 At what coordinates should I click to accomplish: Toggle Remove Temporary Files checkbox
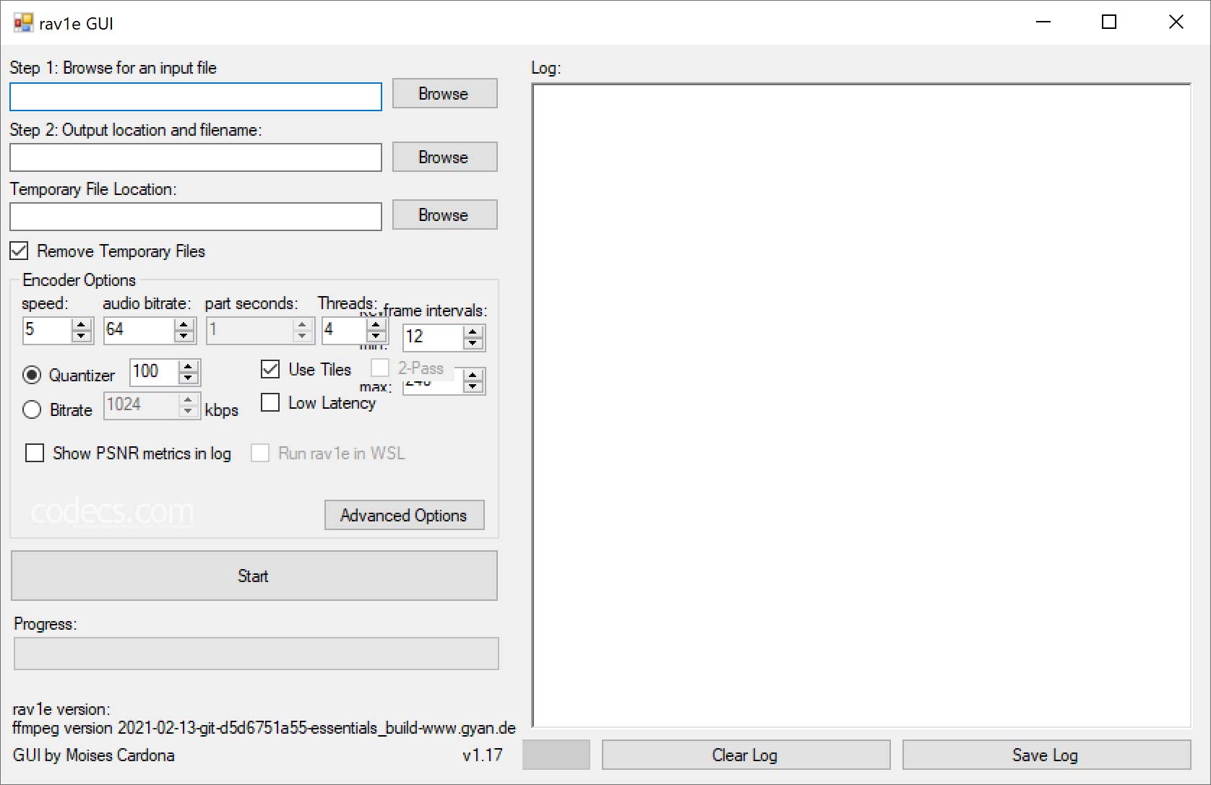(x=20, y=251)
